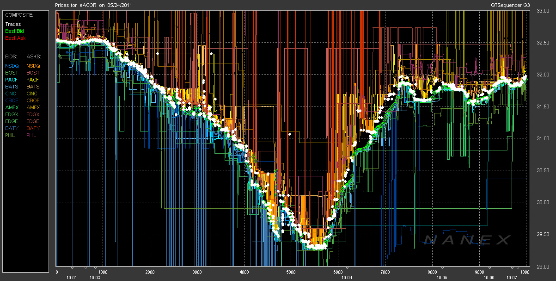Select NSDQ in the ASKS column
The image size is (556, 281).
pyautogui.click(x=33, y=66)
